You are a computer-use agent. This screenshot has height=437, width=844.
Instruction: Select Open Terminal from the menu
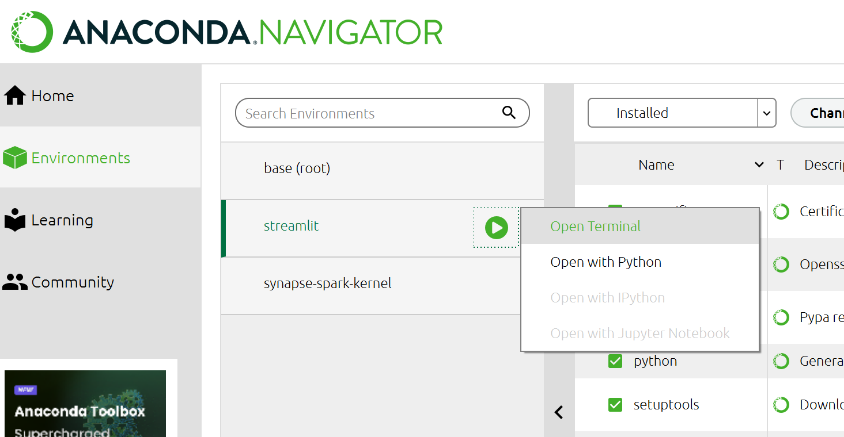[595, 227]
